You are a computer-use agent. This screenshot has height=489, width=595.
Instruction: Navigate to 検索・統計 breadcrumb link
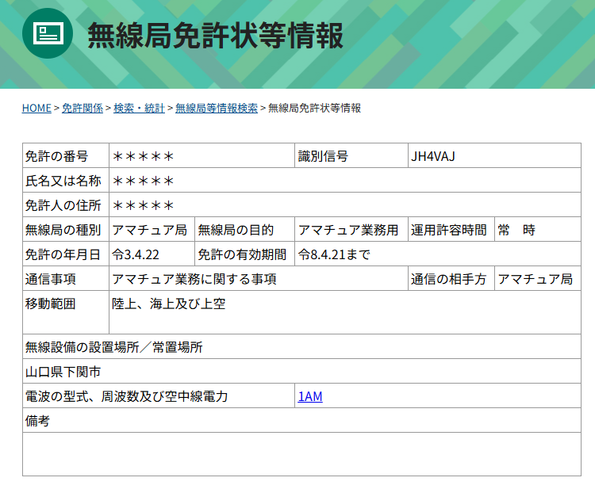[139, 108]
